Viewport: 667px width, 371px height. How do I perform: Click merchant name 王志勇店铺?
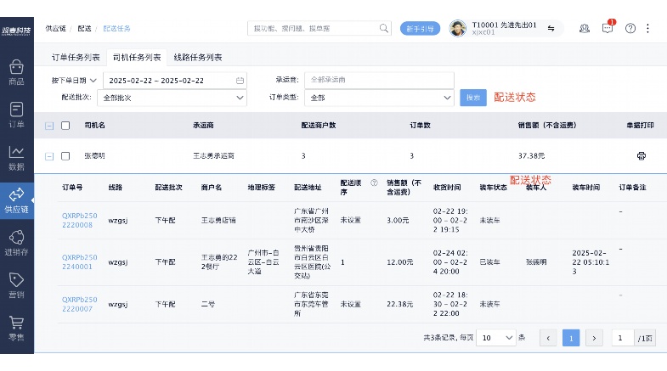coord(218,220)
